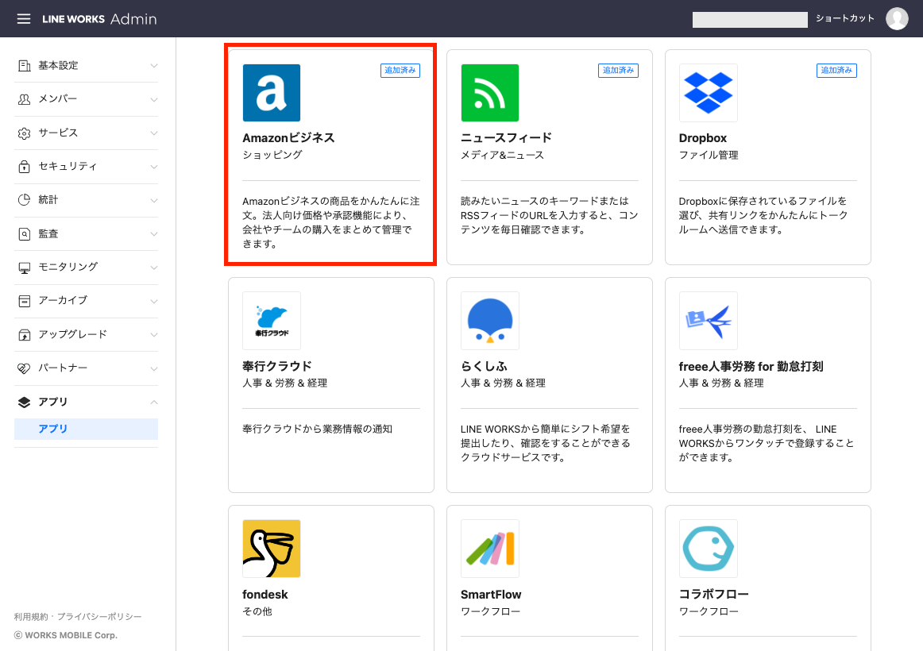This screenshot has height=651, width=923.
Task: Select the Dropbox logo icon
Action: (708, 93)
